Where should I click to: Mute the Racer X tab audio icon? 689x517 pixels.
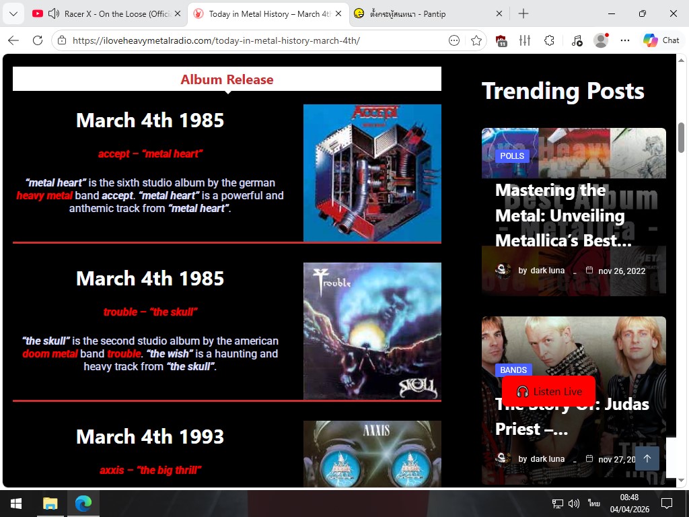click(x=54, y=13)
